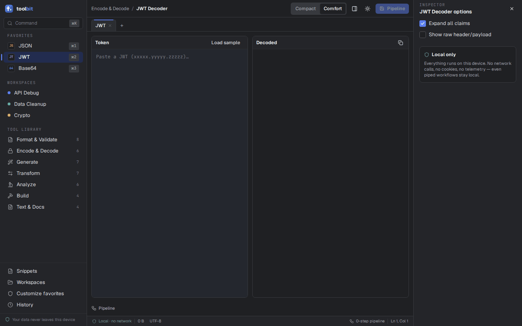The height and width of the screenshot is (326, 522).
Task: Switch density to Compact
Action: click(x=306, y=9)
